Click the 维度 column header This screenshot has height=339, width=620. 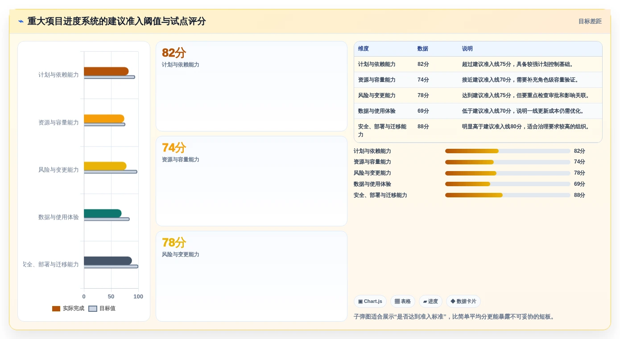coord(364,49)
